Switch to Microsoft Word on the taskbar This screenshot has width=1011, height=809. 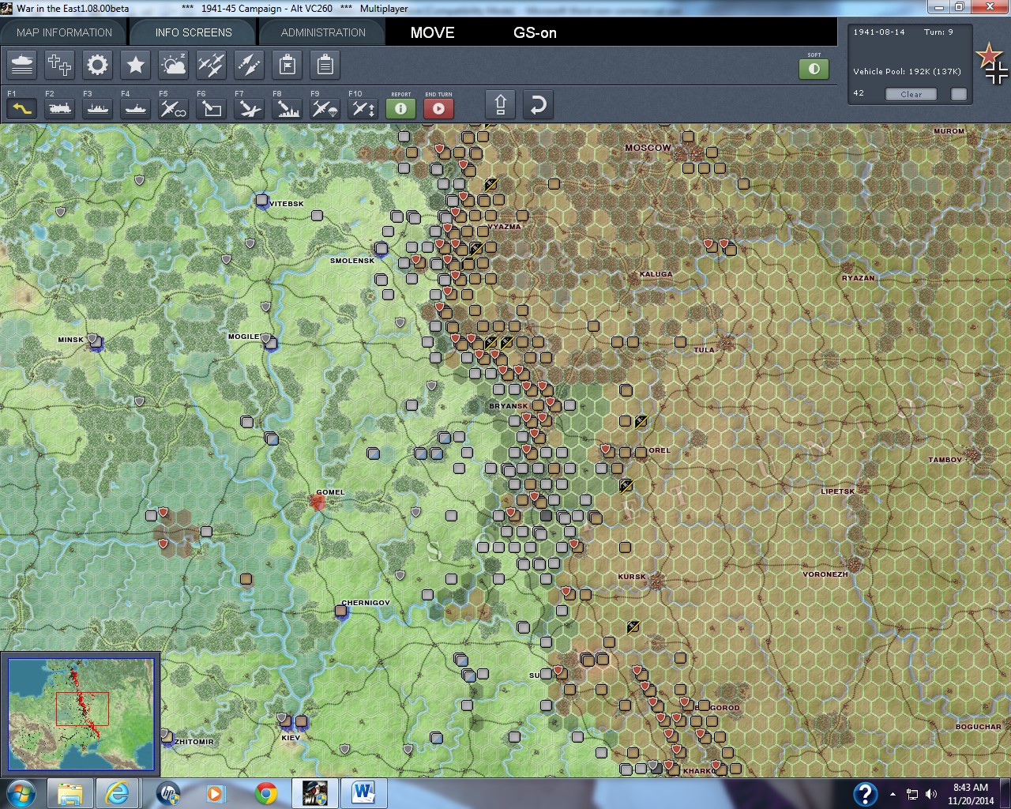coord(363,793)
